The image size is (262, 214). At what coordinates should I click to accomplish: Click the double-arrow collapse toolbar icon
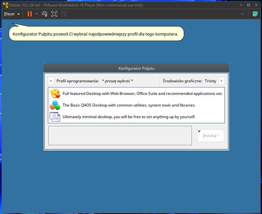pos(243,14)
